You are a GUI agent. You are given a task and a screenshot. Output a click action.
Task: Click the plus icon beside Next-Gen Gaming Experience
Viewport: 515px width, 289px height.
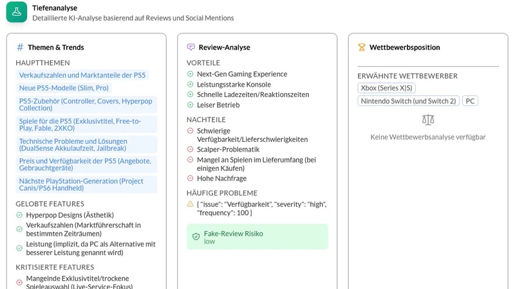(190, 74)
